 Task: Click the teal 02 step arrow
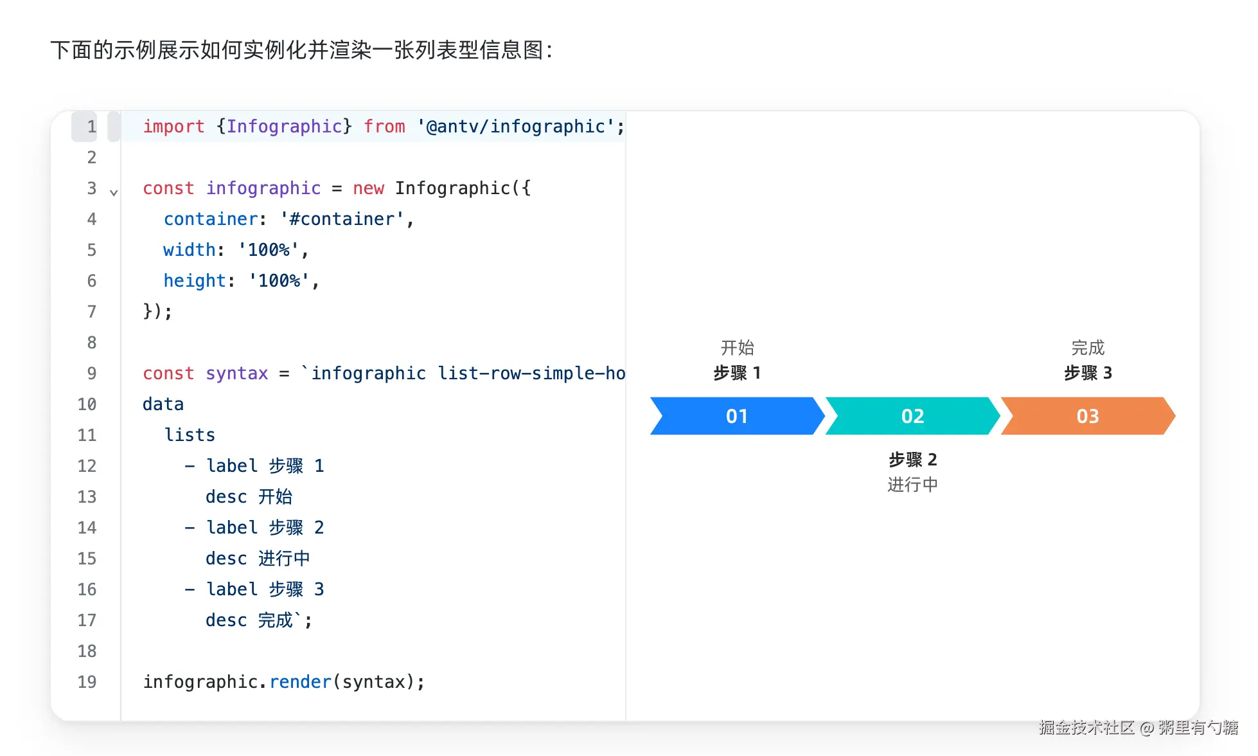(912, 416)
